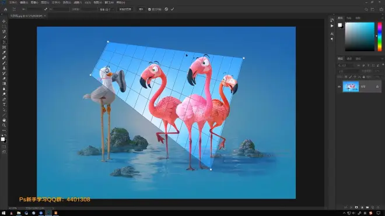Select the Blur tool
Viewport: 385px width, 216px height.
pyautogui.click(x=4, y=89)
